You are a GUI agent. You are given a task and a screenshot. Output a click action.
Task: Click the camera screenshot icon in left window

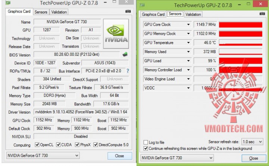[128, 11]
